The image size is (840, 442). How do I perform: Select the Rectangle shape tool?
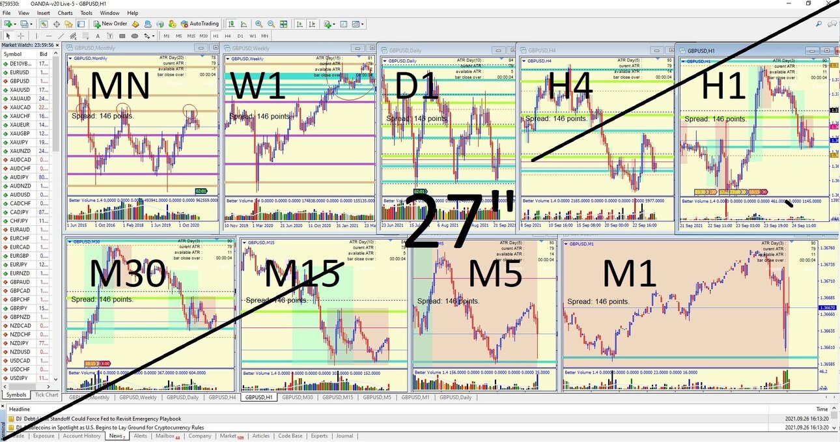tap(122, 36)
